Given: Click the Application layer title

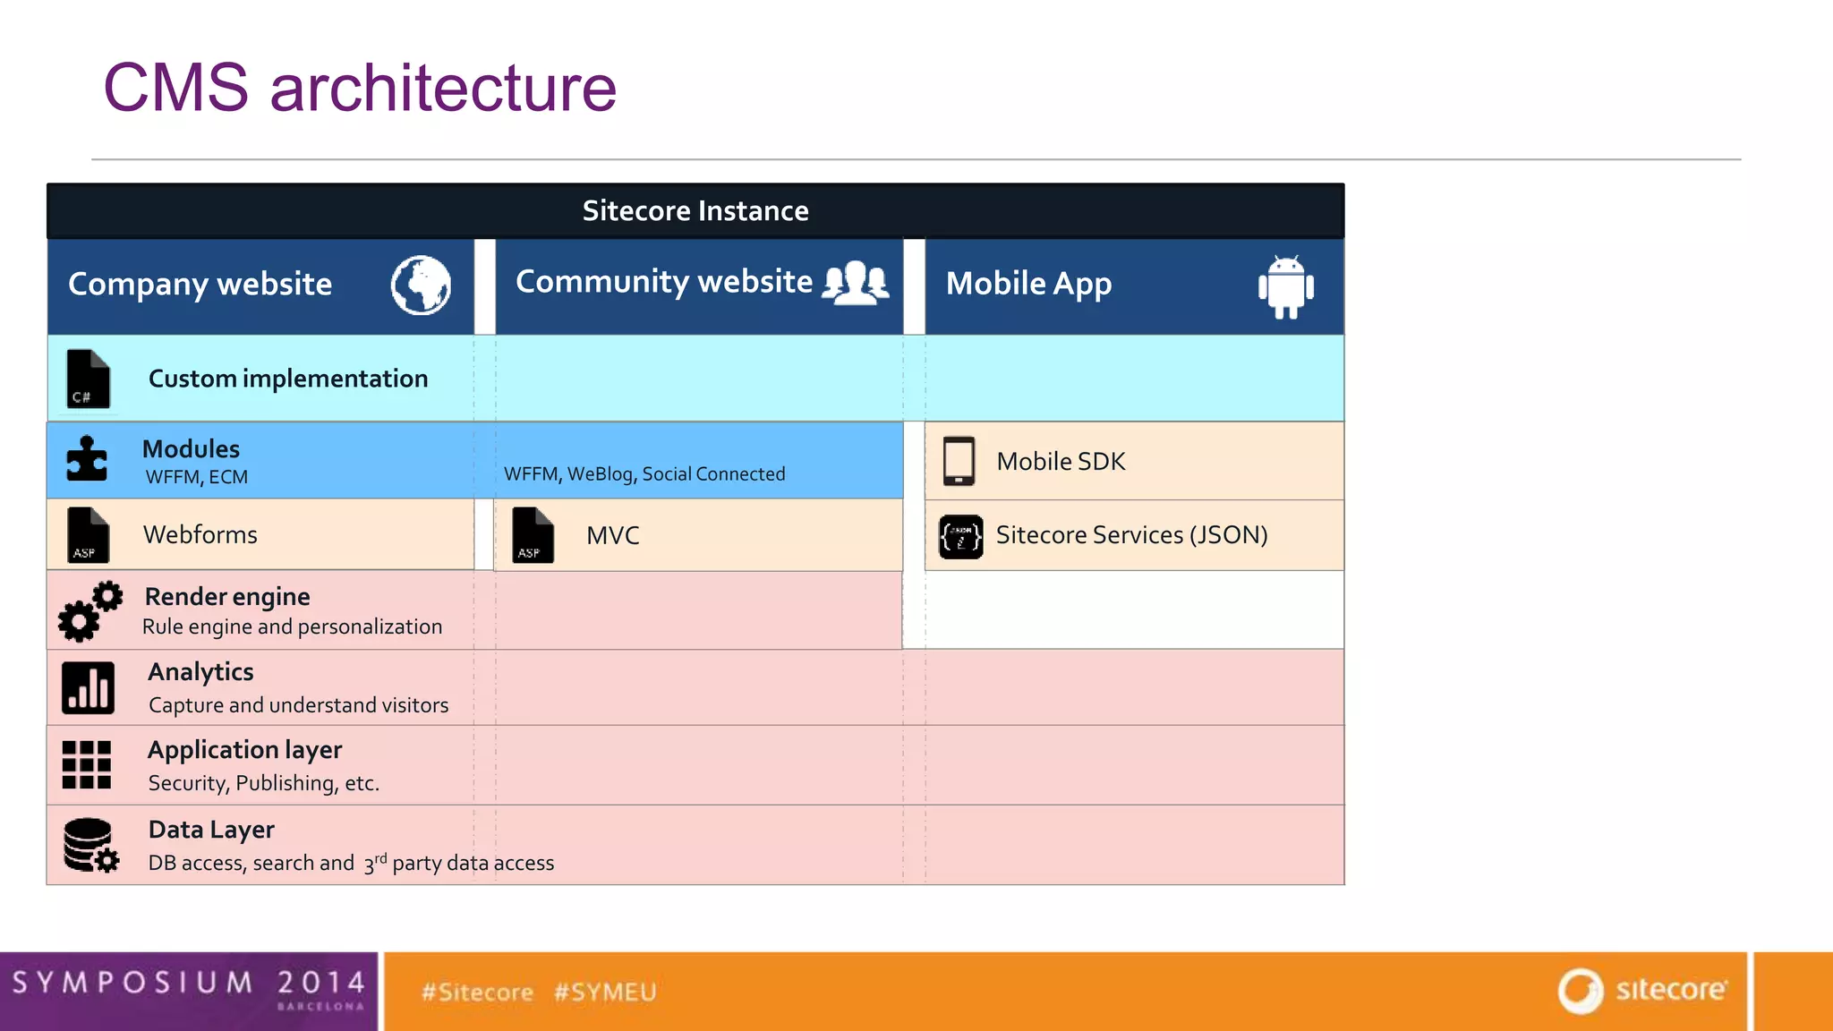Looking at the screenshot, I should pyautogui.click(x=245, y=750).
